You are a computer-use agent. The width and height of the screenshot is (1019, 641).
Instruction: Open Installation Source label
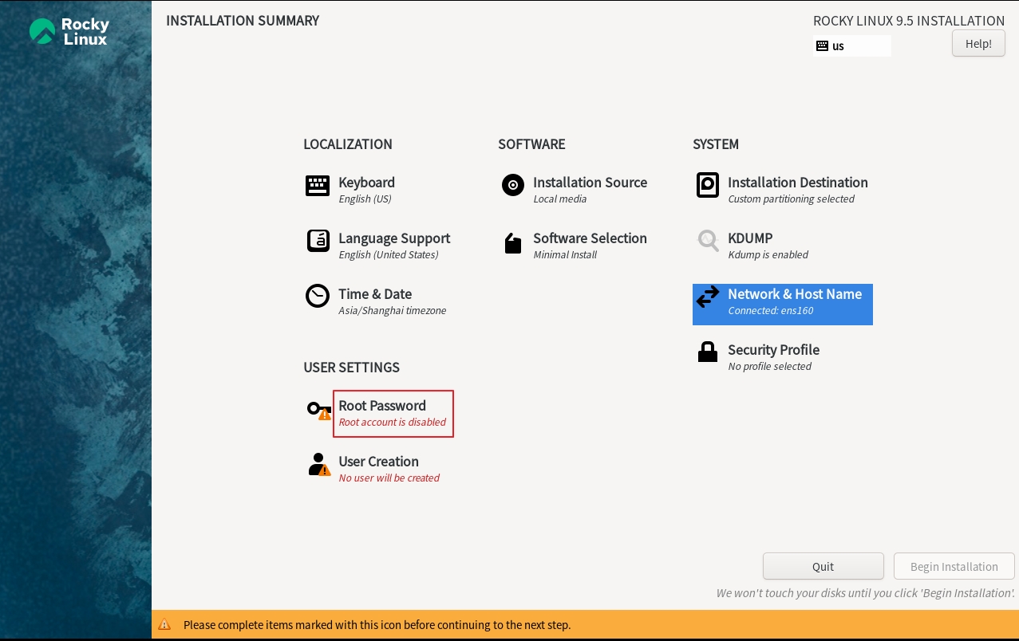(590, 183)
